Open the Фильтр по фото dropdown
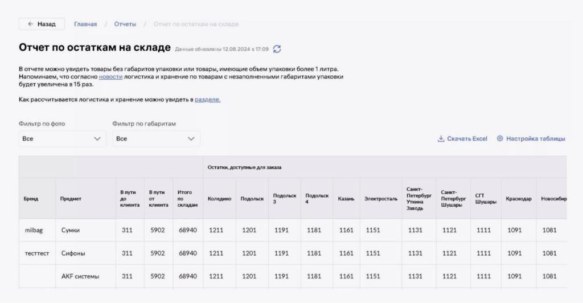583x303 pixels. (63, 138)
